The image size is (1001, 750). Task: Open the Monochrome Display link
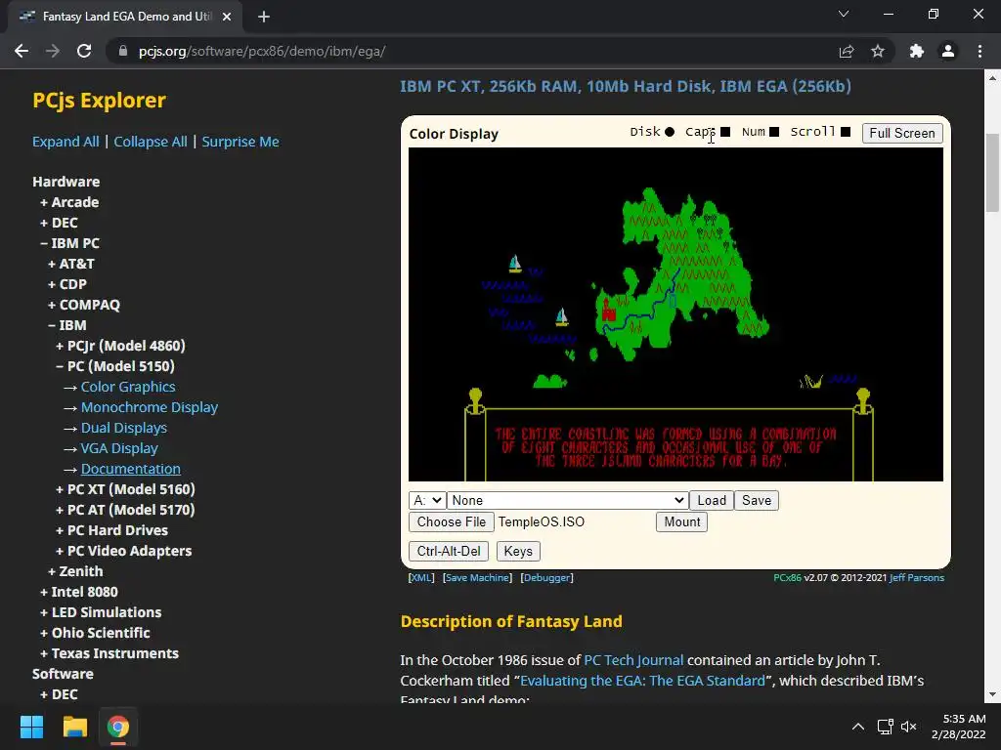click(x=150, y=407)
